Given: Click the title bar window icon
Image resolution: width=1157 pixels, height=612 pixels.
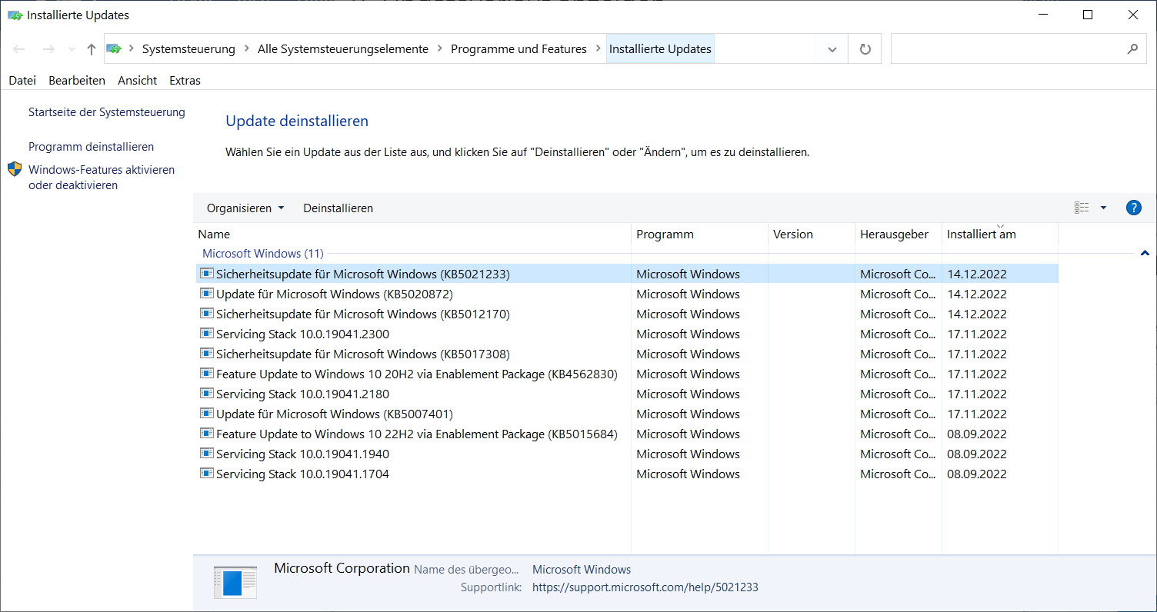Looking at the screenshot, I should click(x=15, y=15).
